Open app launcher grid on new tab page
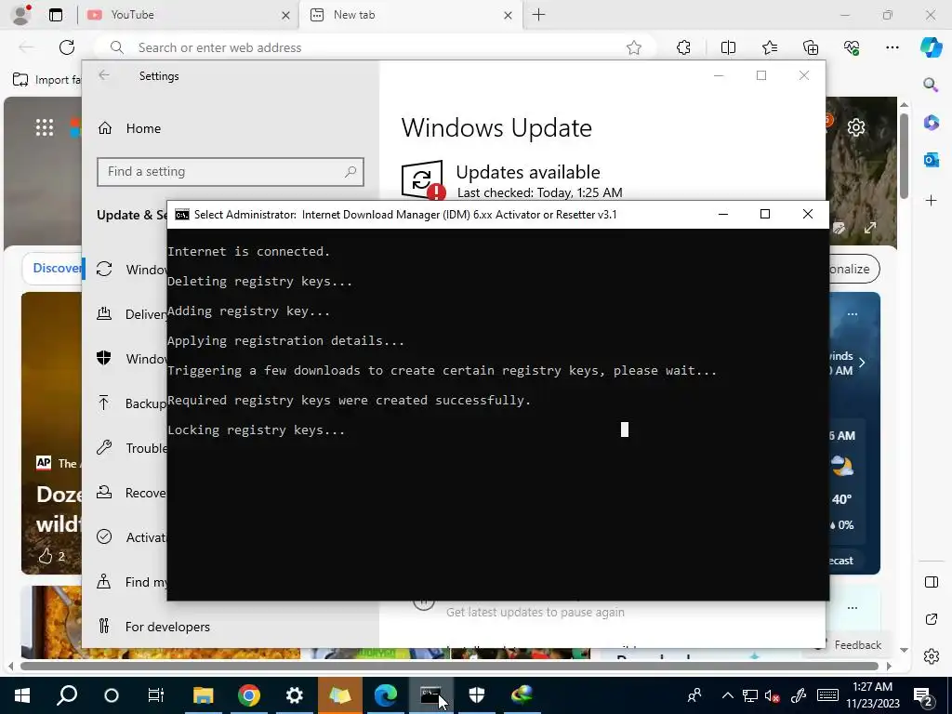Image resolution: width=952 pixels, height=714 pixels. pyautogui.click(x=45, y=127)
